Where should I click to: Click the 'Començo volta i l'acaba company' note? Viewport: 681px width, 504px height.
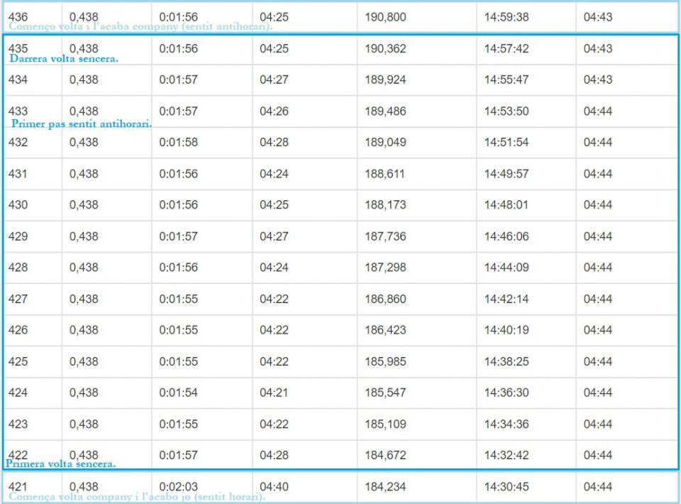point(140,26)
